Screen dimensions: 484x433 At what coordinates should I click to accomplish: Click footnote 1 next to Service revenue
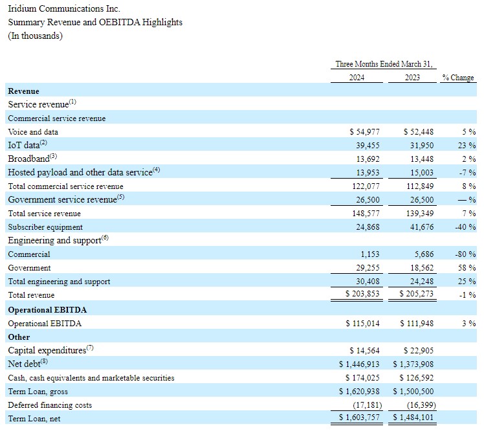tap(72, 102)
